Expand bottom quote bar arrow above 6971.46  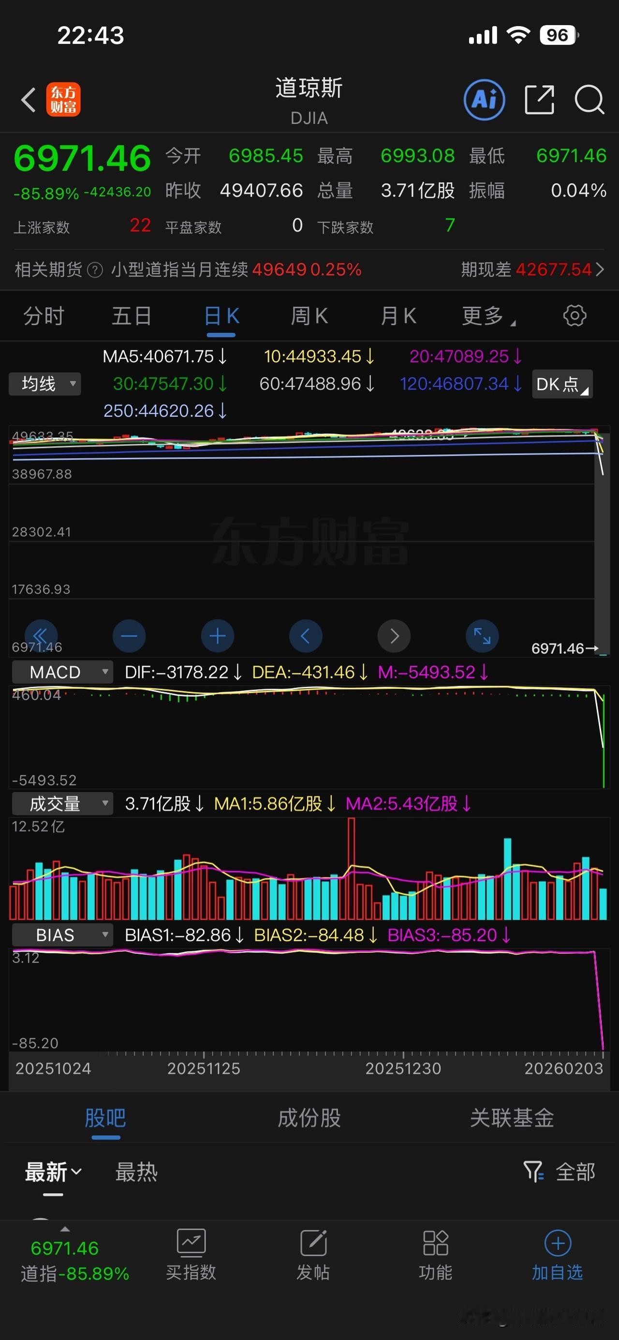(x=65, y=1229)
